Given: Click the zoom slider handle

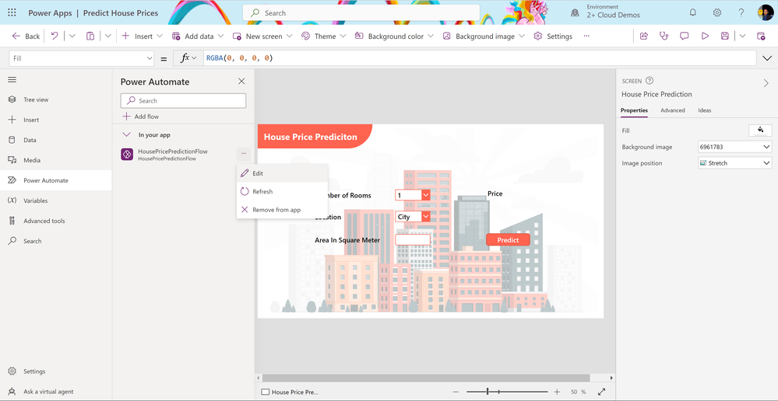Looking at the screenshot, I should 488,392.
